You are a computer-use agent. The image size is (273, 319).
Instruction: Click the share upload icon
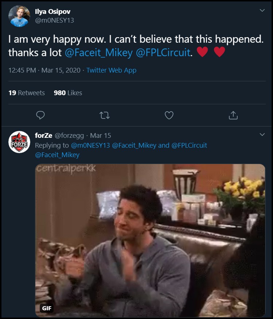coord(233,116)
